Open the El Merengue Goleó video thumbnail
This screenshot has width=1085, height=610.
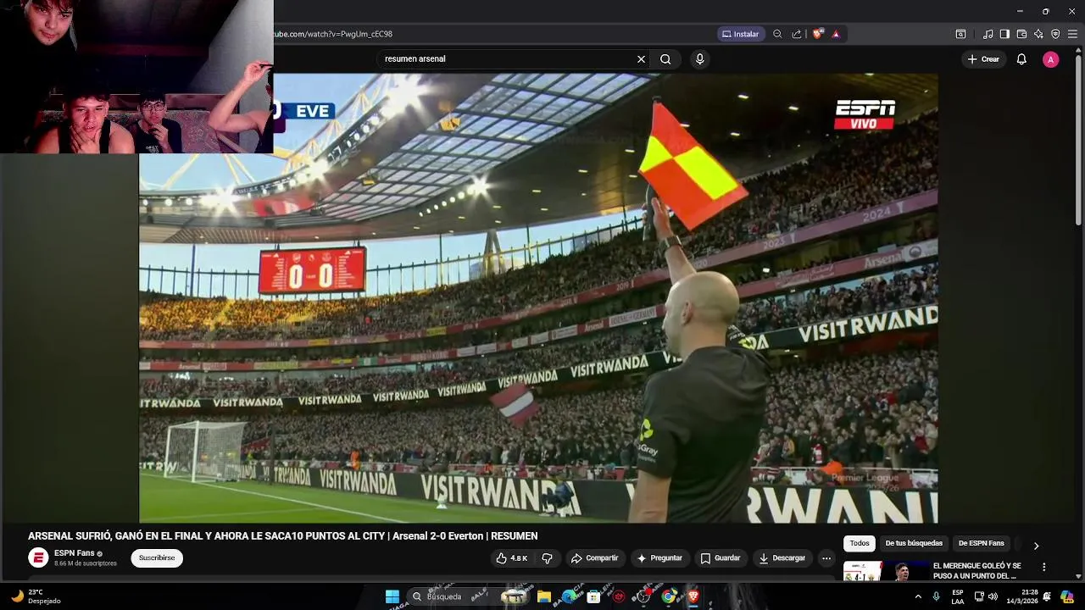pos(885,571)
